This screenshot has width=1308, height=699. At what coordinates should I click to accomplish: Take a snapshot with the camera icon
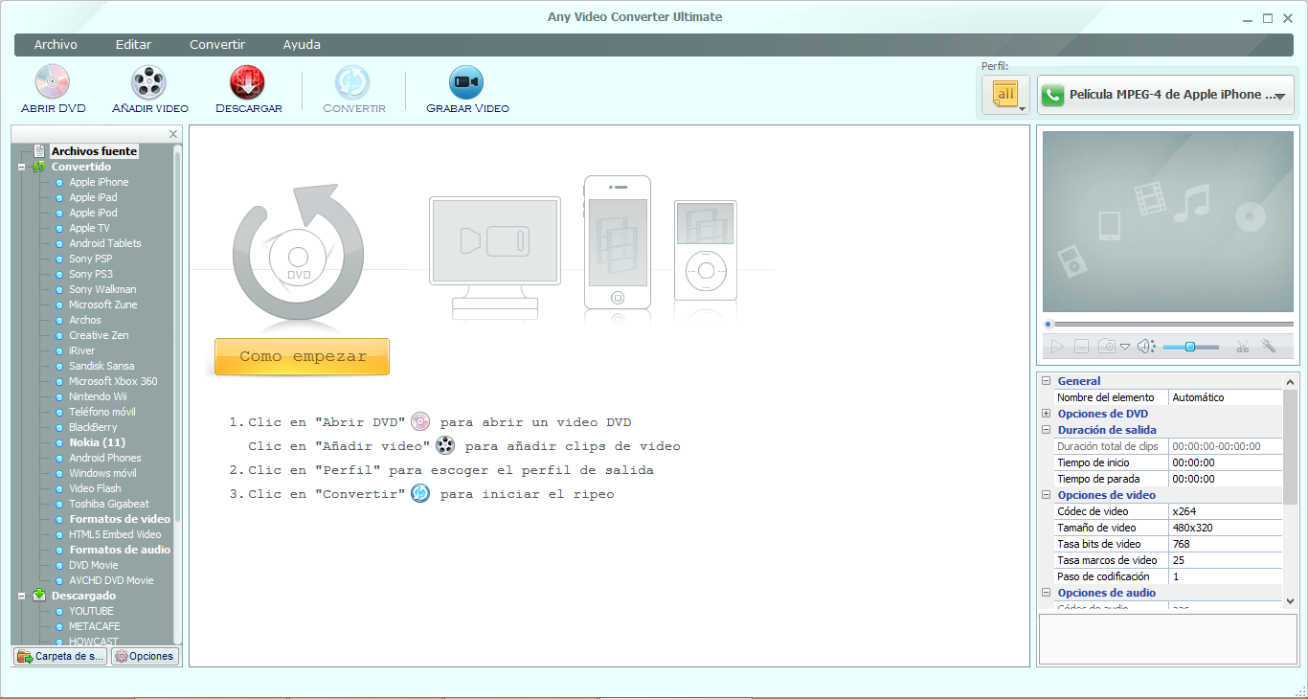pyautogui.click(x=1107, y=347)
